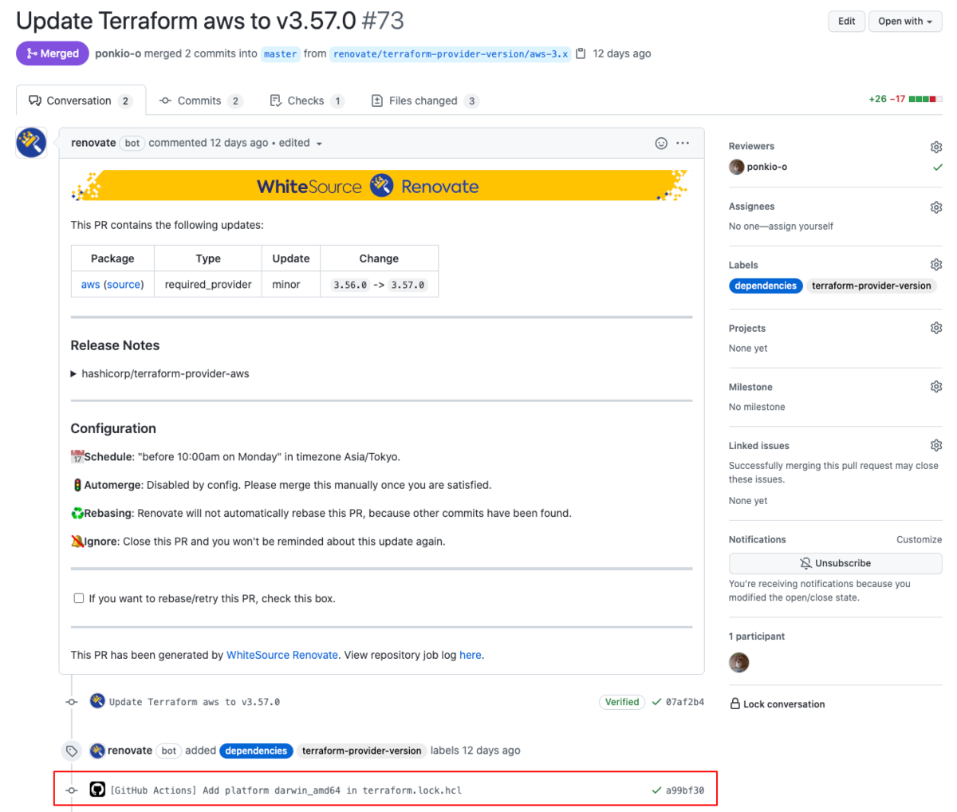Click the reviewer approved check mark
Screen dimensions: 957x812
coord(937,168)
